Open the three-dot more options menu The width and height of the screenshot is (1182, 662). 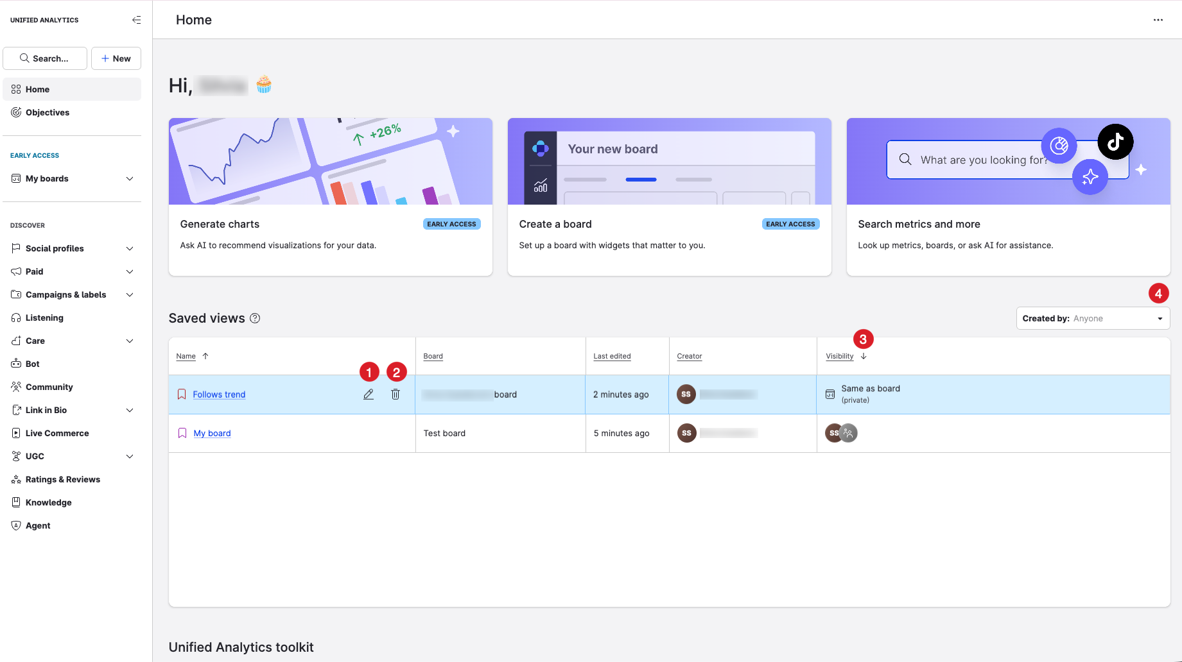(x=1158, y=20)
